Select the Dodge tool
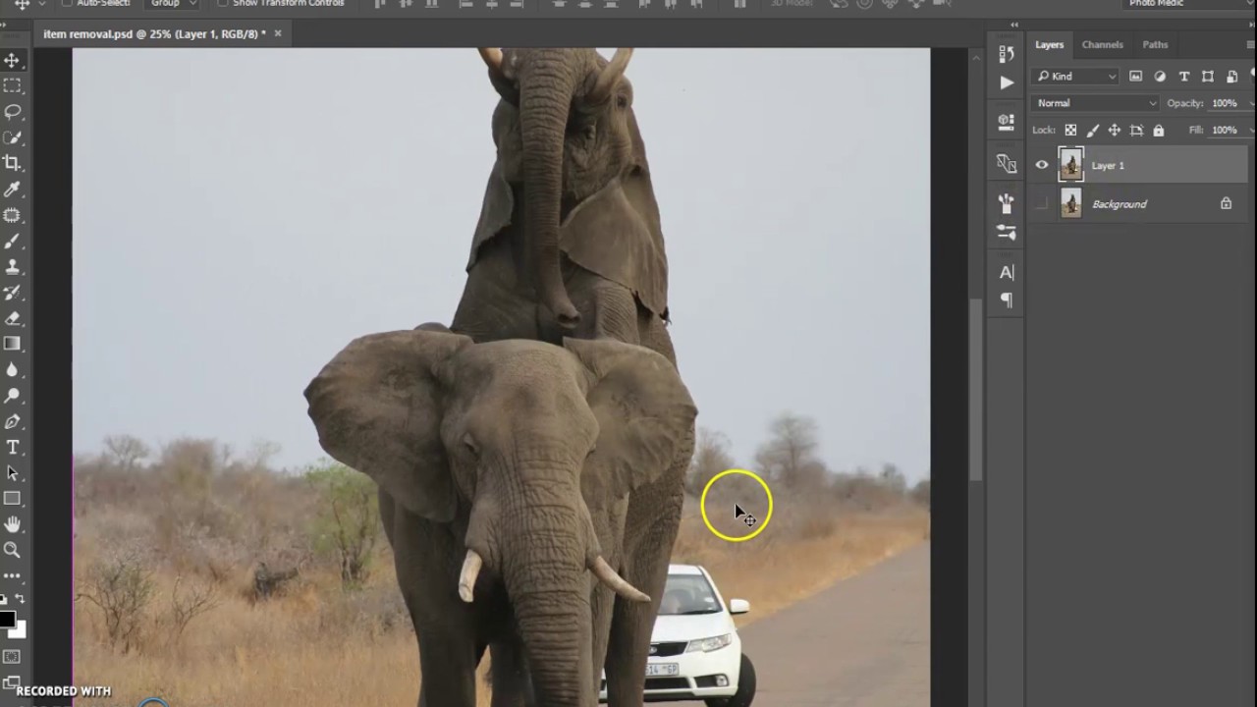 [x=13, y=396]
